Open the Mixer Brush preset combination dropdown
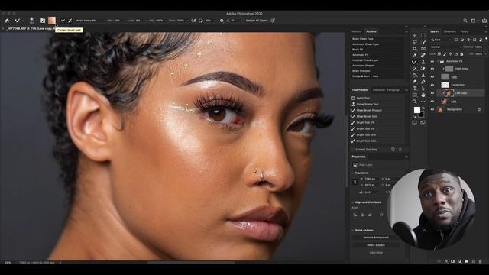489x275 pixels. point(89,21)
